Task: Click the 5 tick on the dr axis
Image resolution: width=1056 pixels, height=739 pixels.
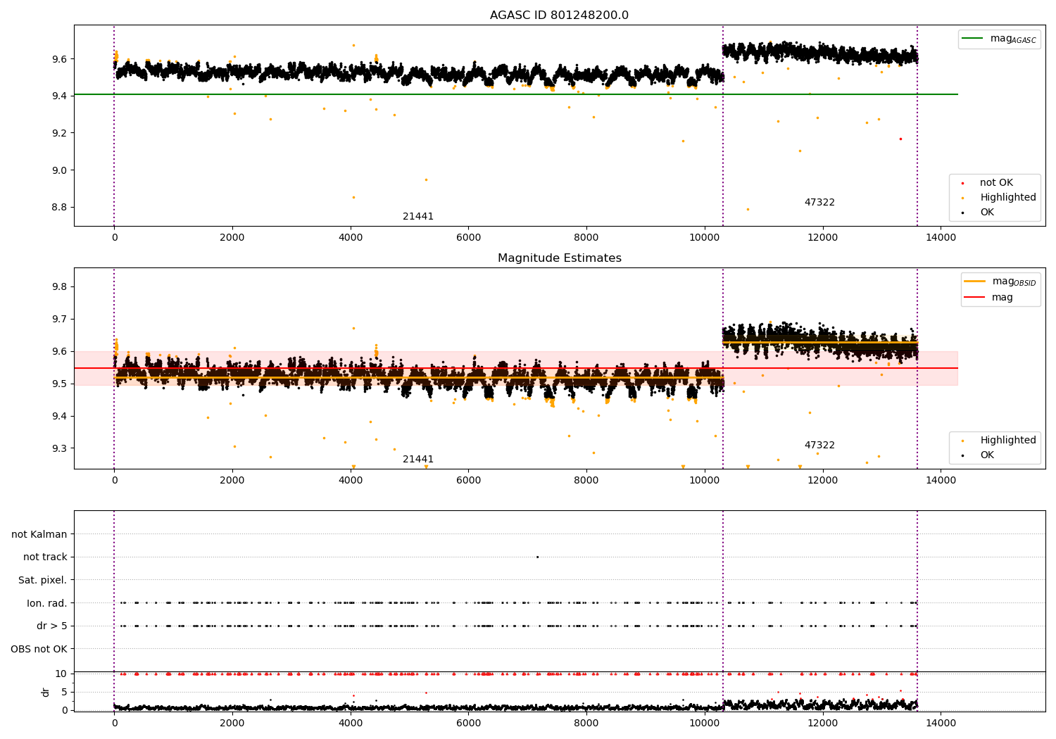Action: [x=65, y=693]
